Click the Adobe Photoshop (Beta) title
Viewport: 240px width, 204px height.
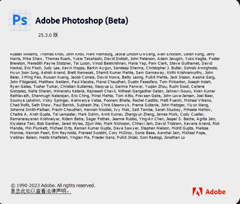[82, 21]
